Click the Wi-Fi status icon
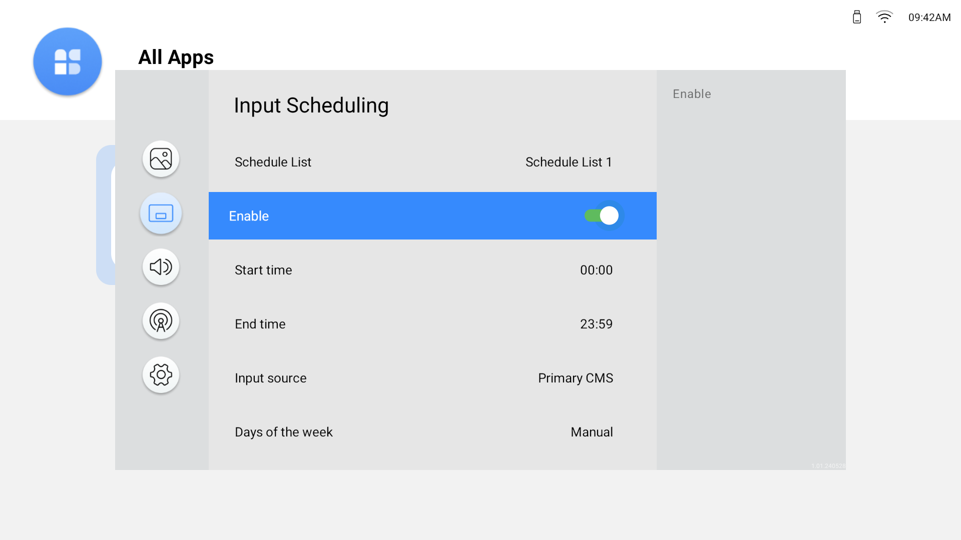 tap(884, 17)
